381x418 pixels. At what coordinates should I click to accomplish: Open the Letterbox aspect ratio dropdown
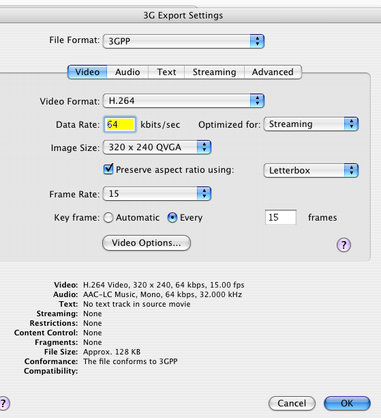311,170
